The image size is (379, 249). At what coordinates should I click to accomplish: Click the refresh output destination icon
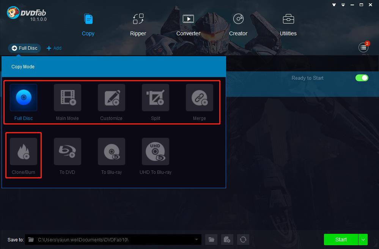[243, 240]
